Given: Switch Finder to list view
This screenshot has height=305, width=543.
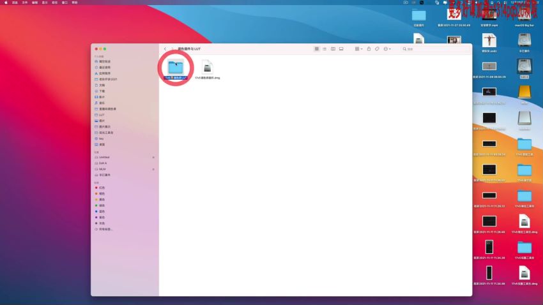Looking at the screenshot, I should coord(325,48).
